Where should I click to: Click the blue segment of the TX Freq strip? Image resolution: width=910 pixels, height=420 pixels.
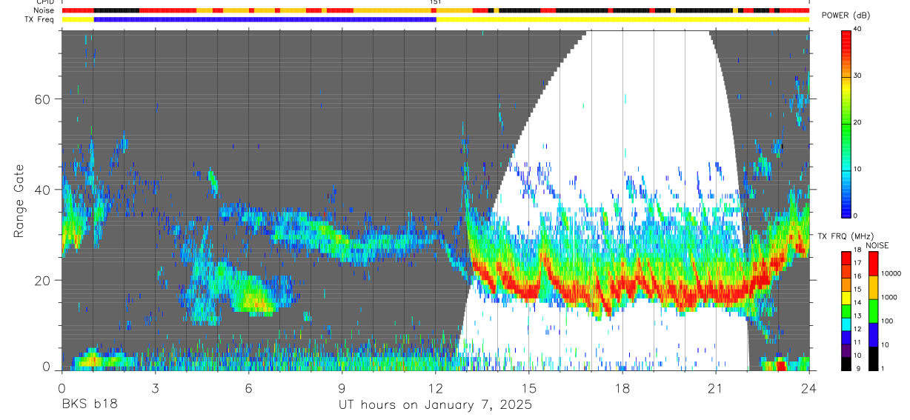(265, 19)
